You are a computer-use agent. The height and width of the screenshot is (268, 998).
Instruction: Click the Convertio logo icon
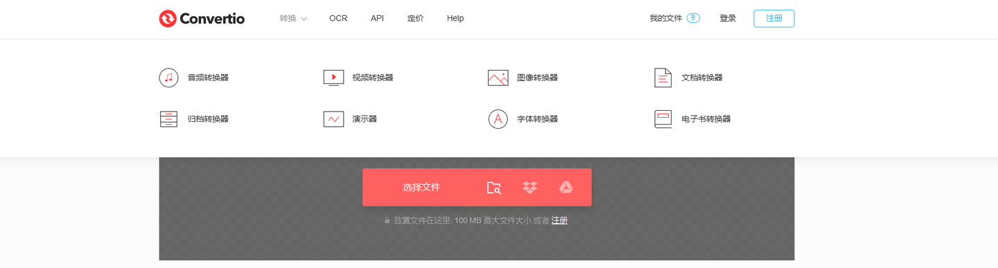[168, 19]
